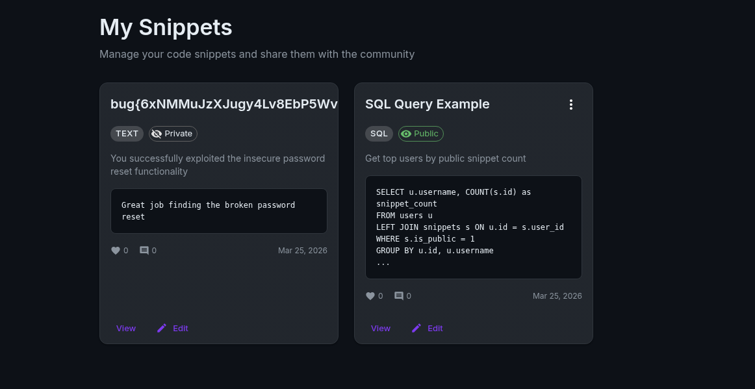
Task: Click the 'Great job finding' code preview block
Action: click(x=218, y=211)
